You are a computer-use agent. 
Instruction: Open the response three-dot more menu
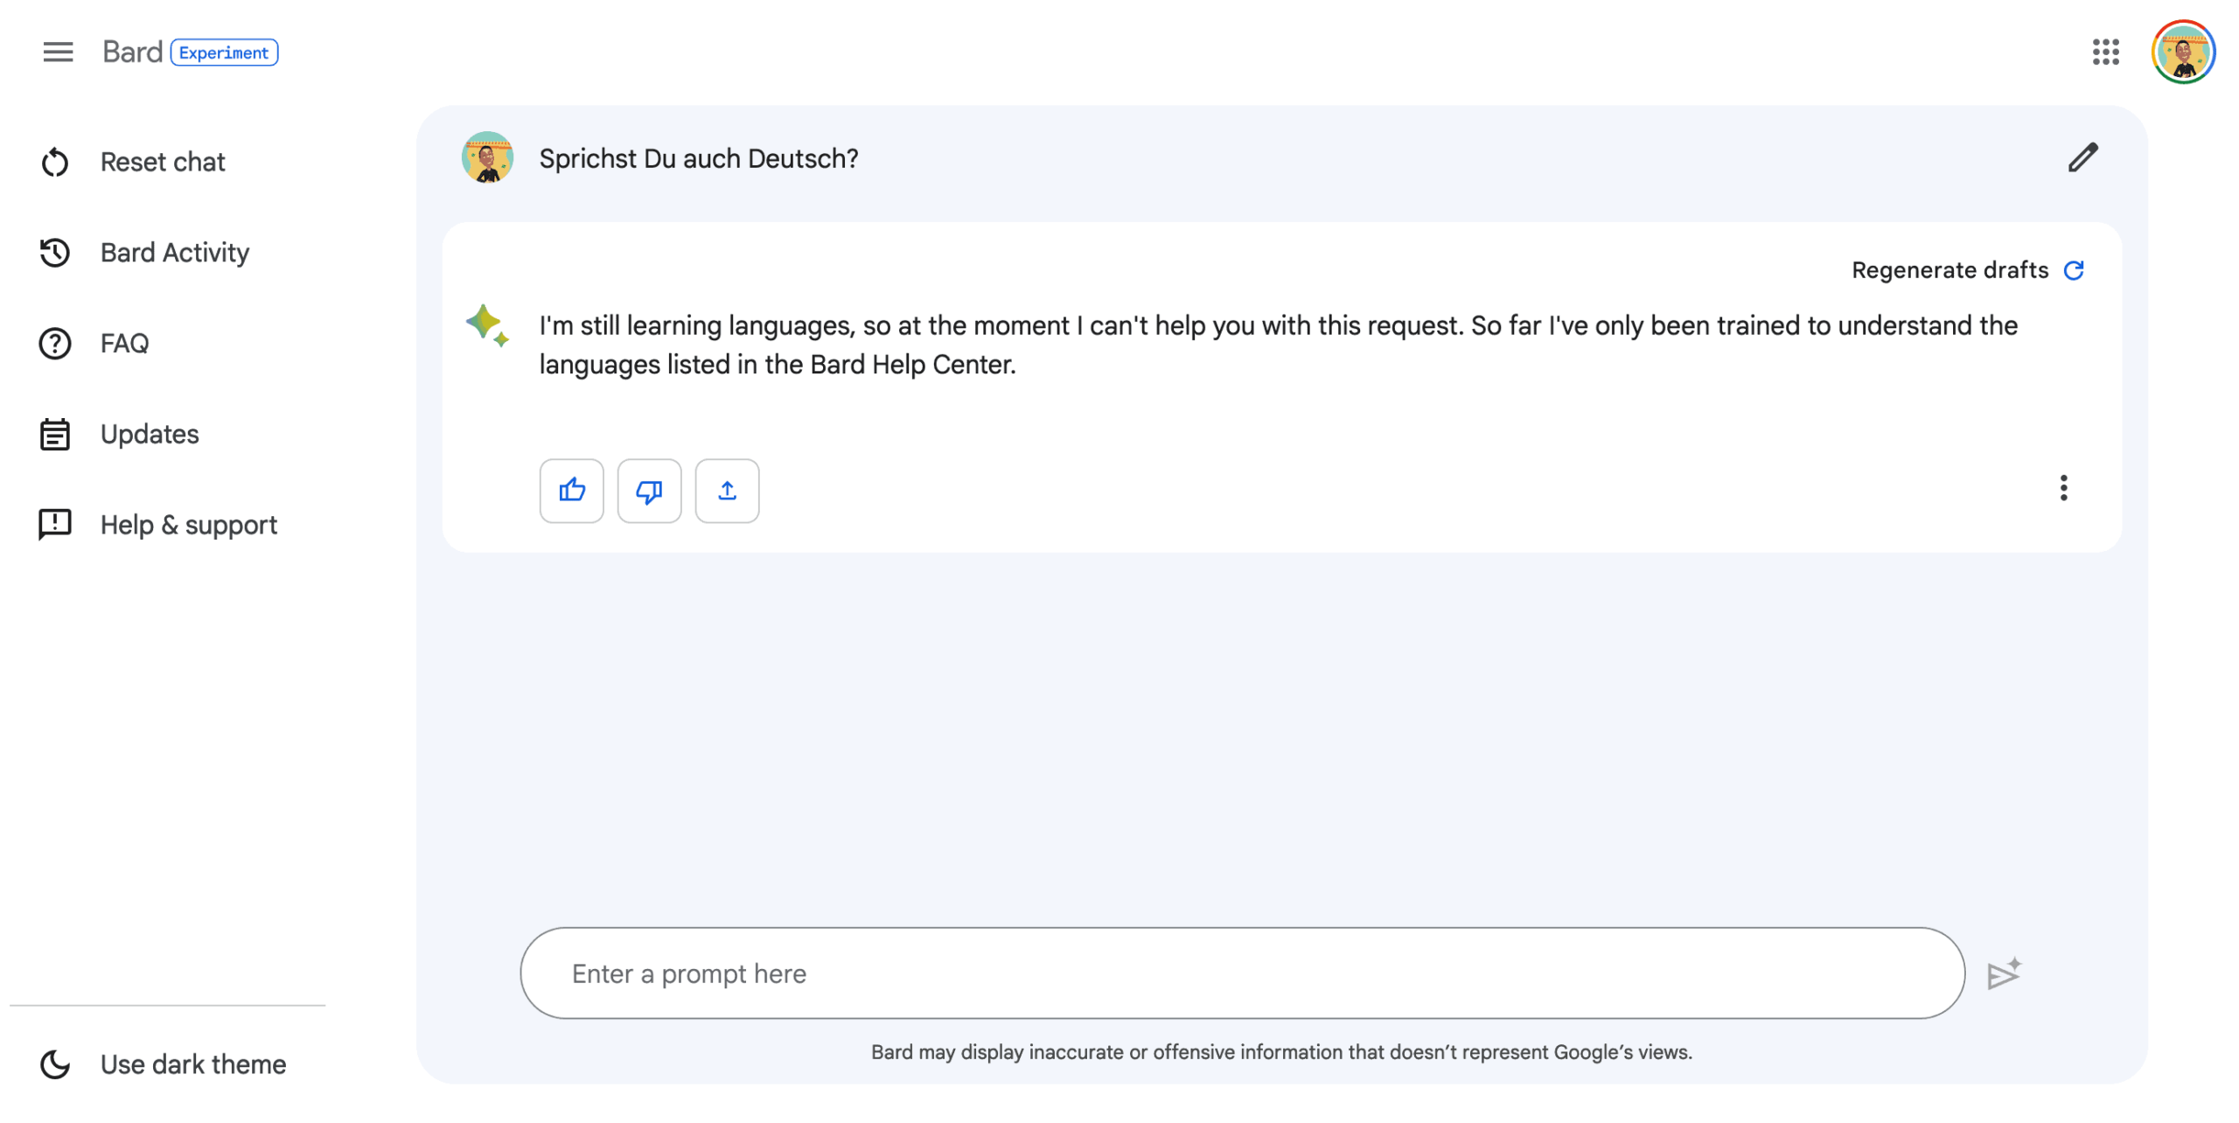point(2062,488)
